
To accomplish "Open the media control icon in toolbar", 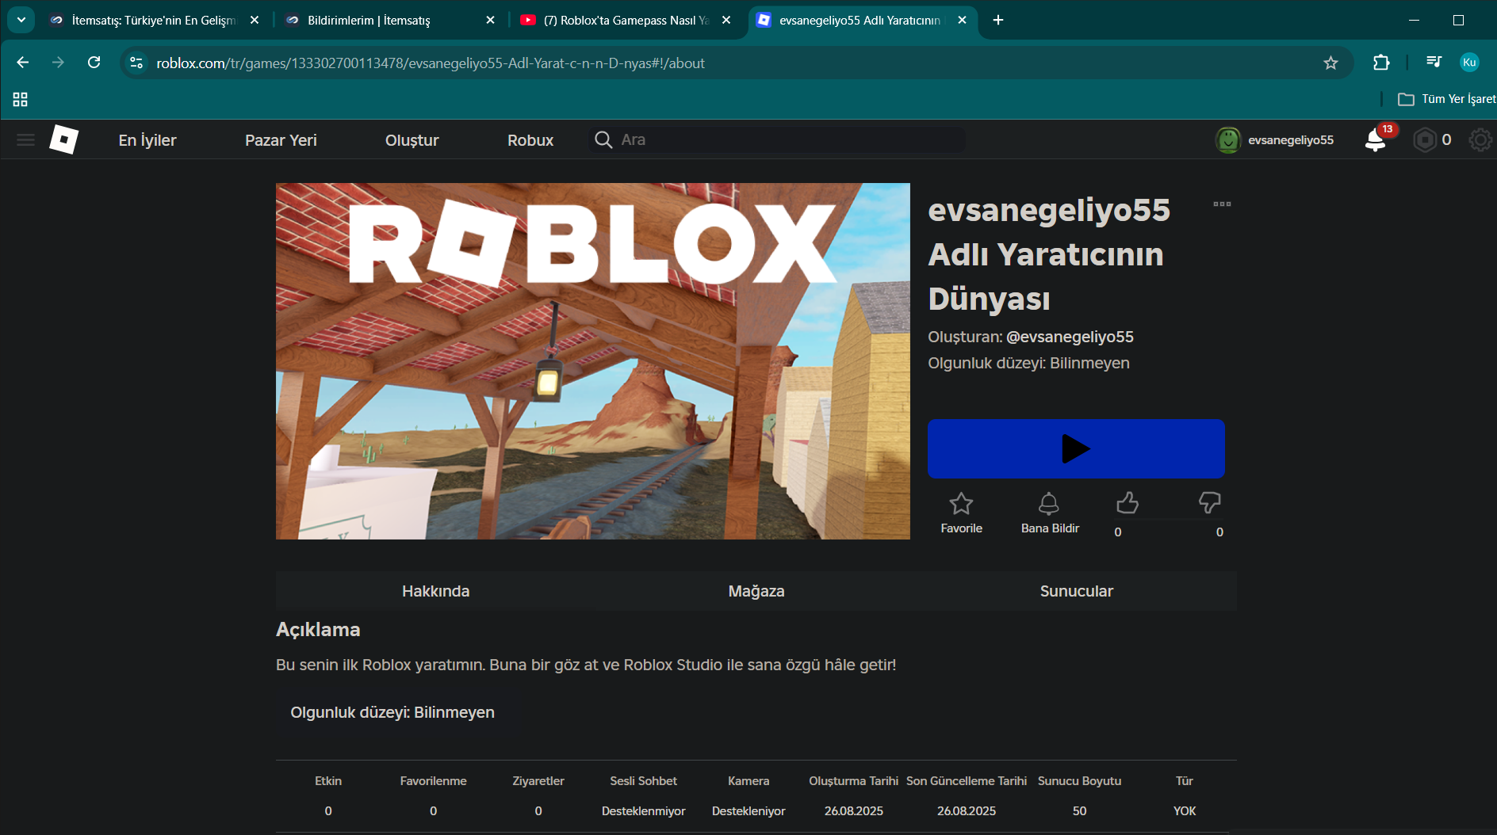I will tap(1434, 63).
